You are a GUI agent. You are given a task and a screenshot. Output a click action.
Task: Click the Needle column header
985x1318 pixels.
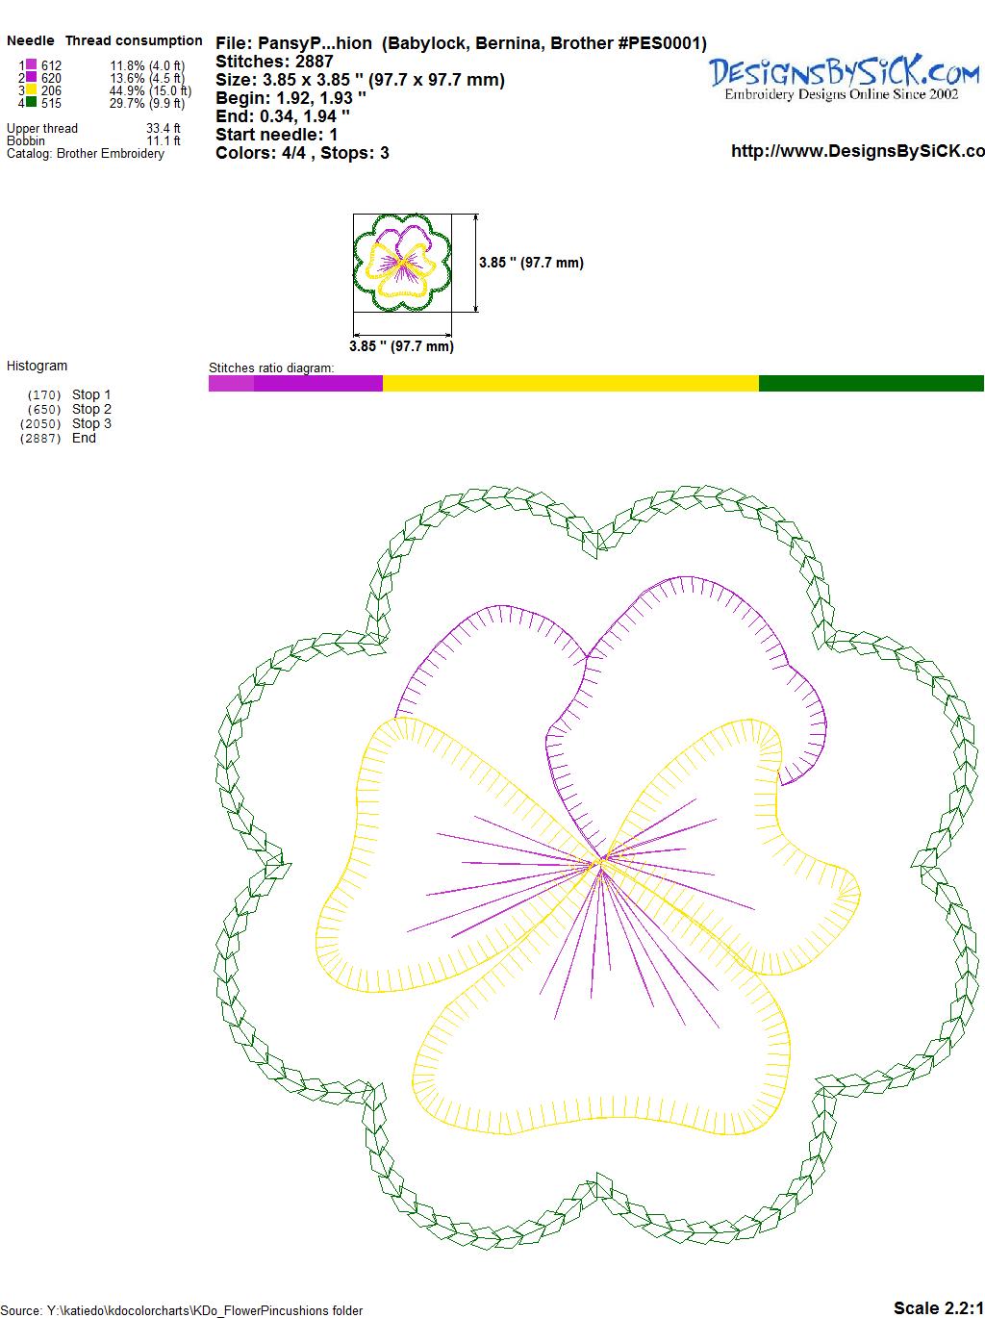point(31,40)
